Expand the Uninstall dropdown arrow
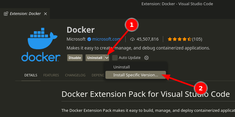The height and width of the screenshot is (117, 235). point(107,58)
